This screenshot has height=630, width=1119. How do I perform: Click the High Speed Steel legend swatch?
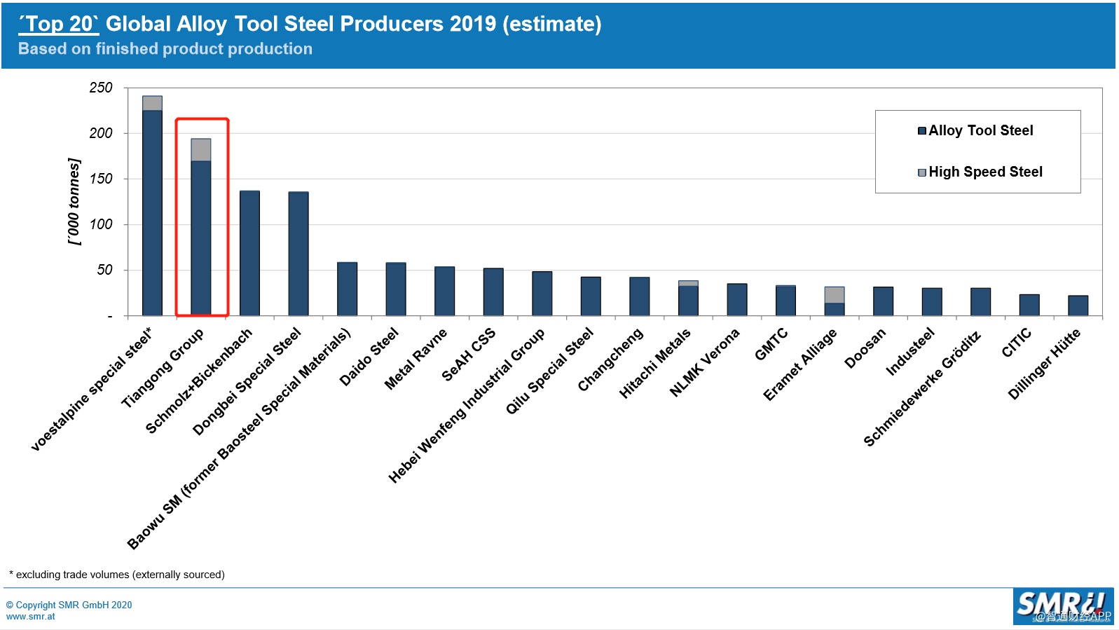922,172
